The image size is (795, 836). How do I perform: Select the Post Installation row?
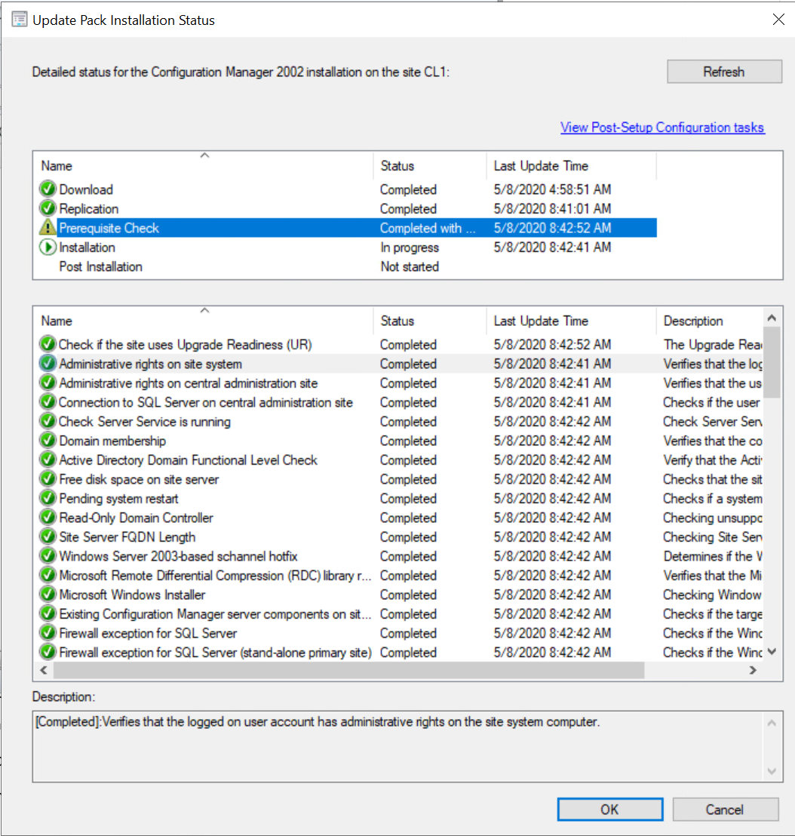[348, 266]
